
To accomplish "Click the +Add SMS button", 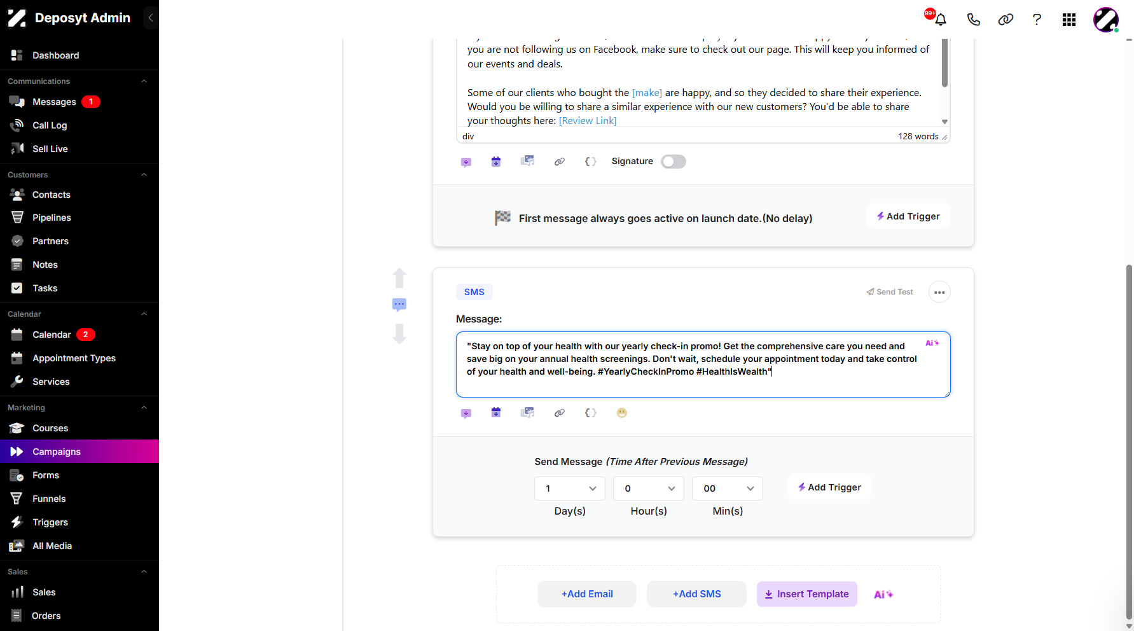I will 696,594.
